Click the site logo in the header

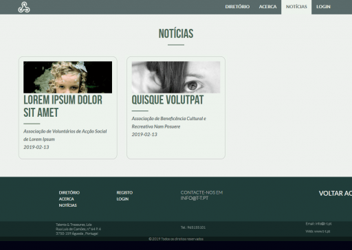click(x=24, y=7)
